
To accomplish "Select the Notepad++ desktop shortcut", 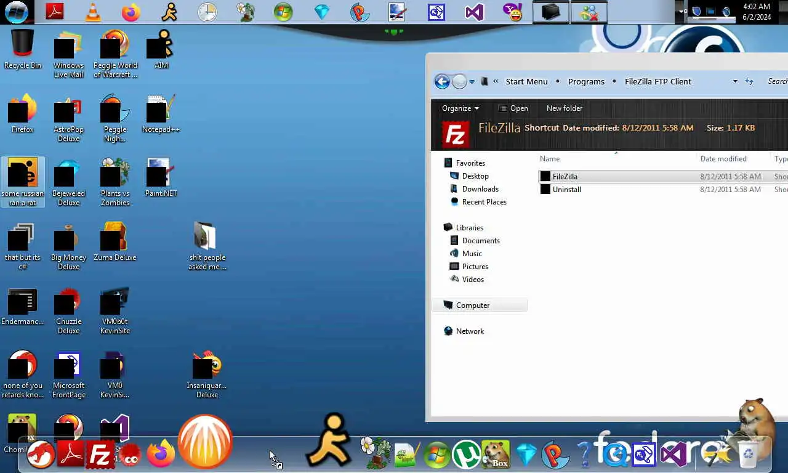I will (x=161, y=113).
